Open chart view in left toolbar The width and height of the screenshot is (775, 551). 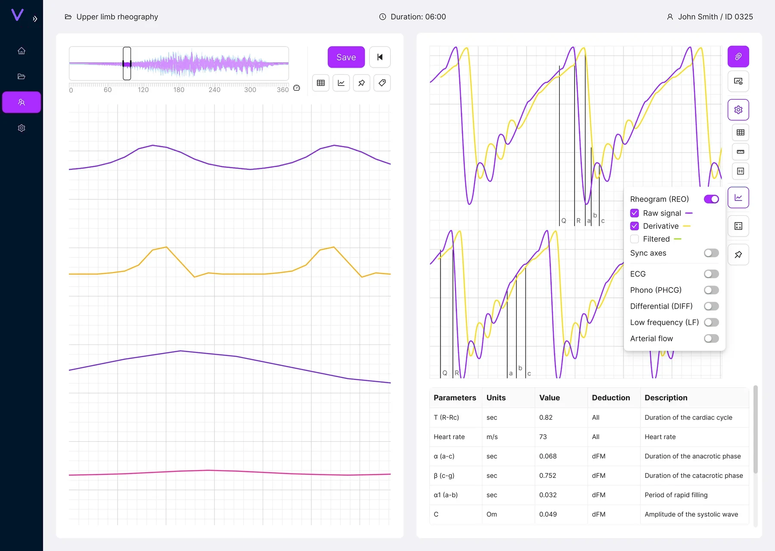click(x=341, y=83)
